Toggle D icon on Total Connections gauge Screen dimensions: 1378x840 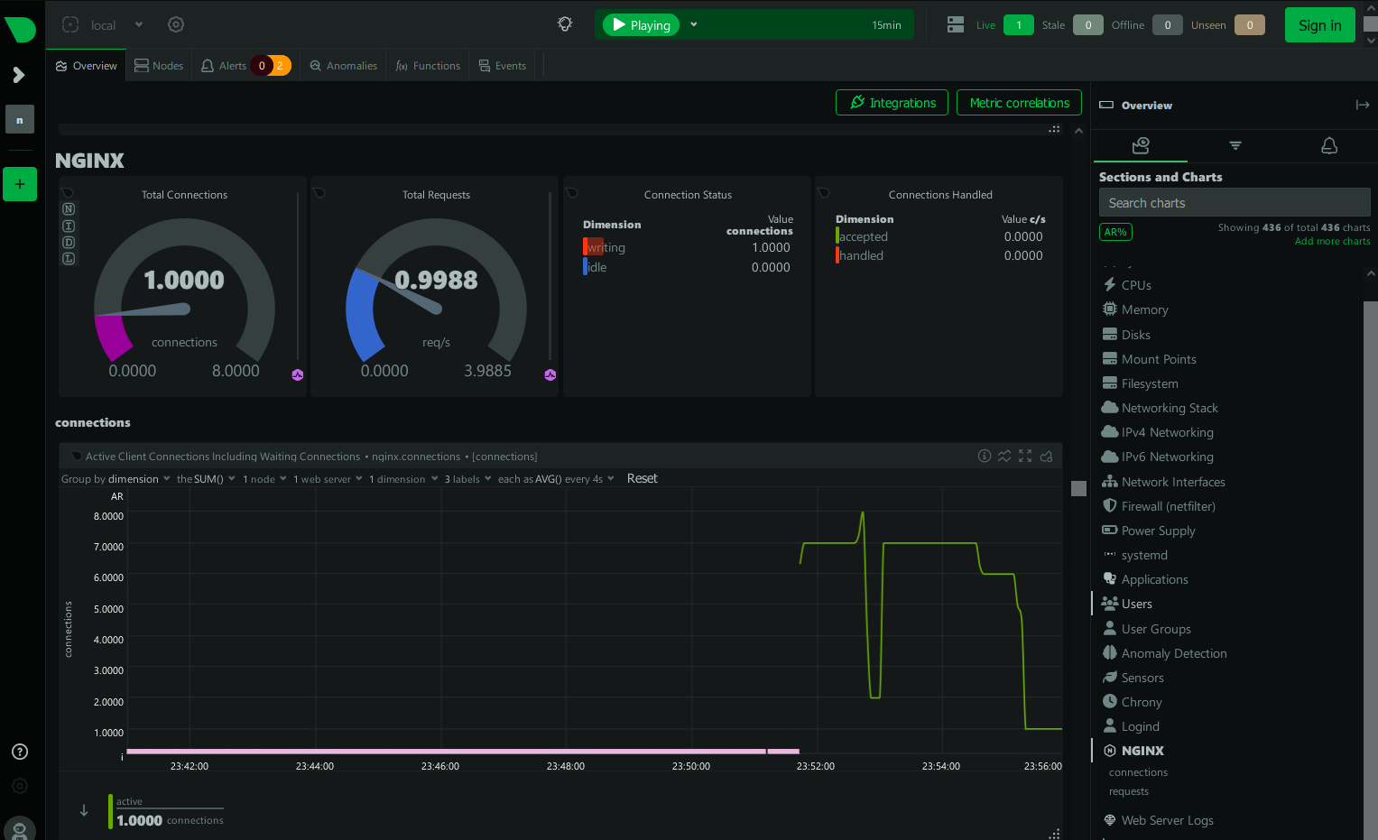click(x=69, y=243)
